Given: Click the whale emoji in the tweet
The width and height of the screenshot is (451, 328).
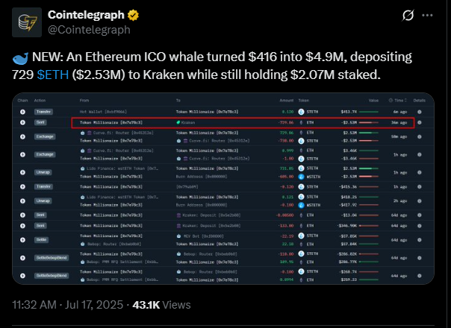Looking at the screenshot, I should (x=20, y=57).
